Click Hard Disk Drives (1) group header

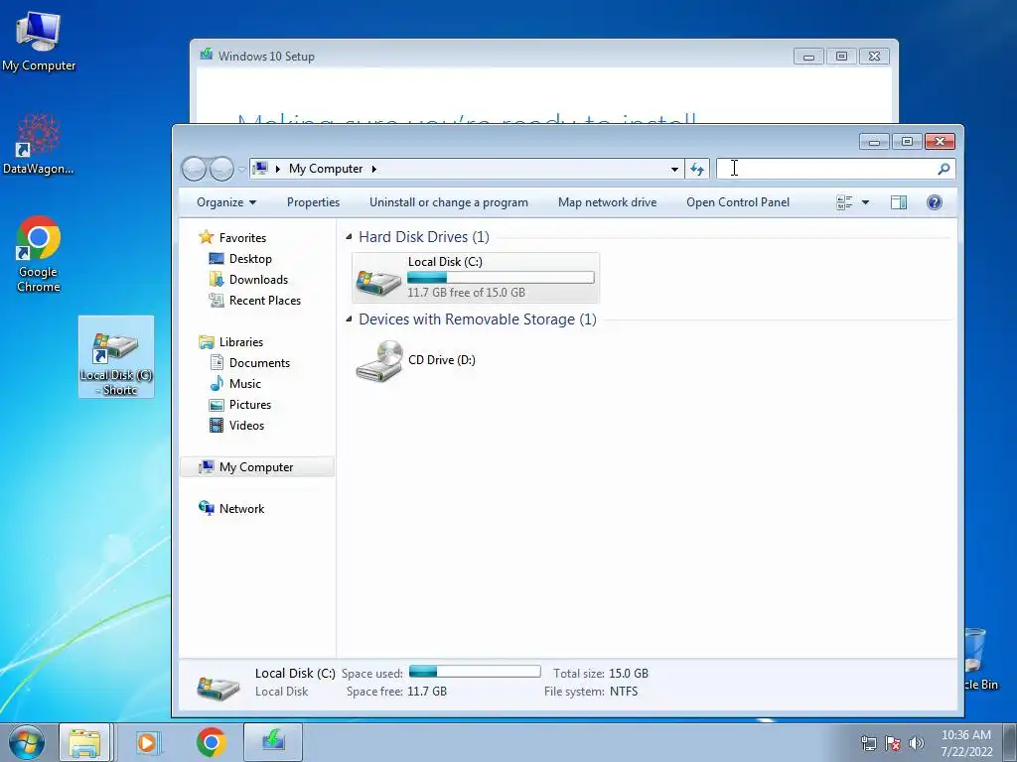424,237
